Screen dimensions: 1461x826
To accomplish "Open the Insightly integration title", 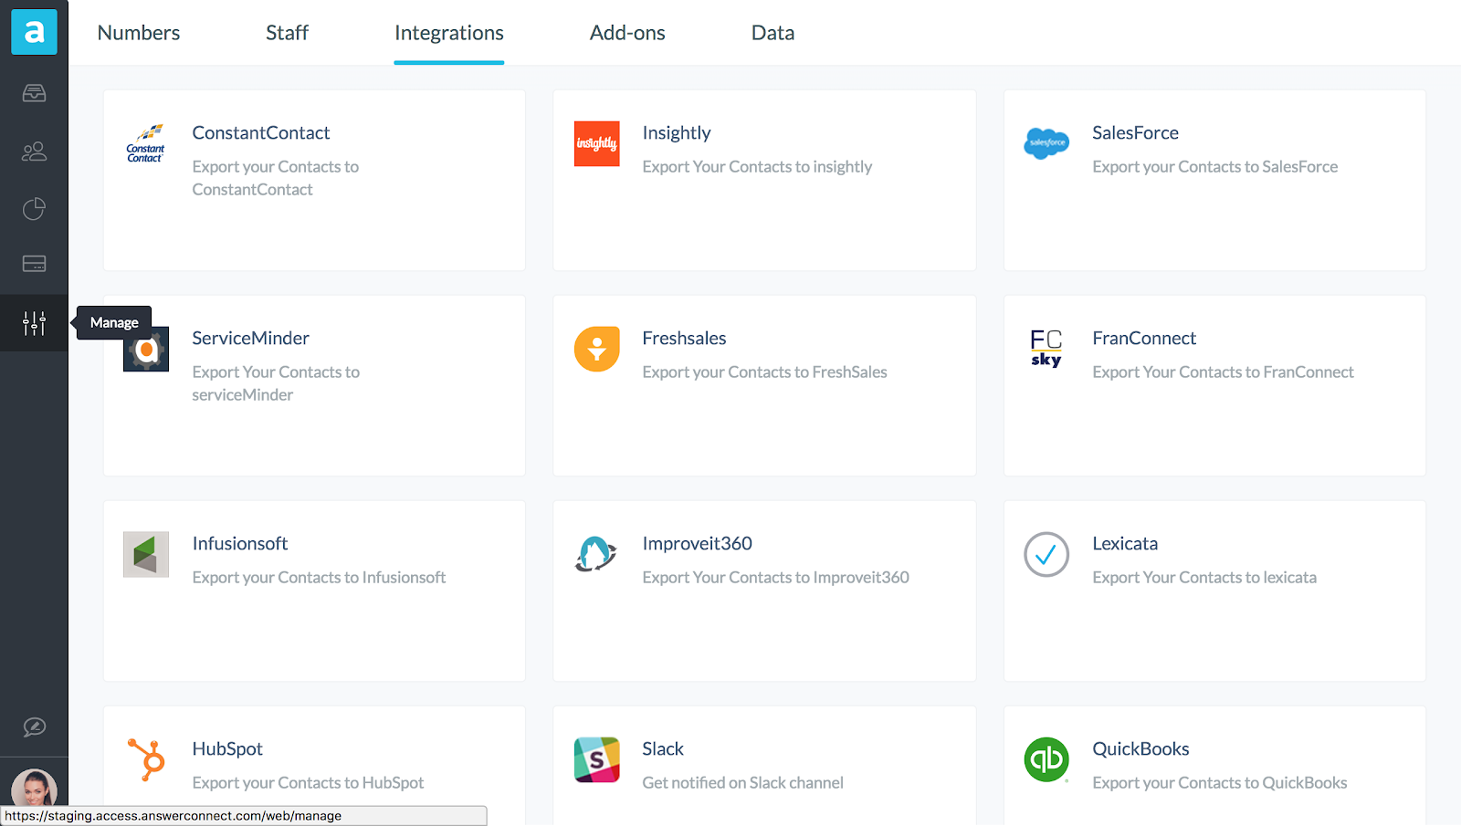I will [x=677, y=133].
